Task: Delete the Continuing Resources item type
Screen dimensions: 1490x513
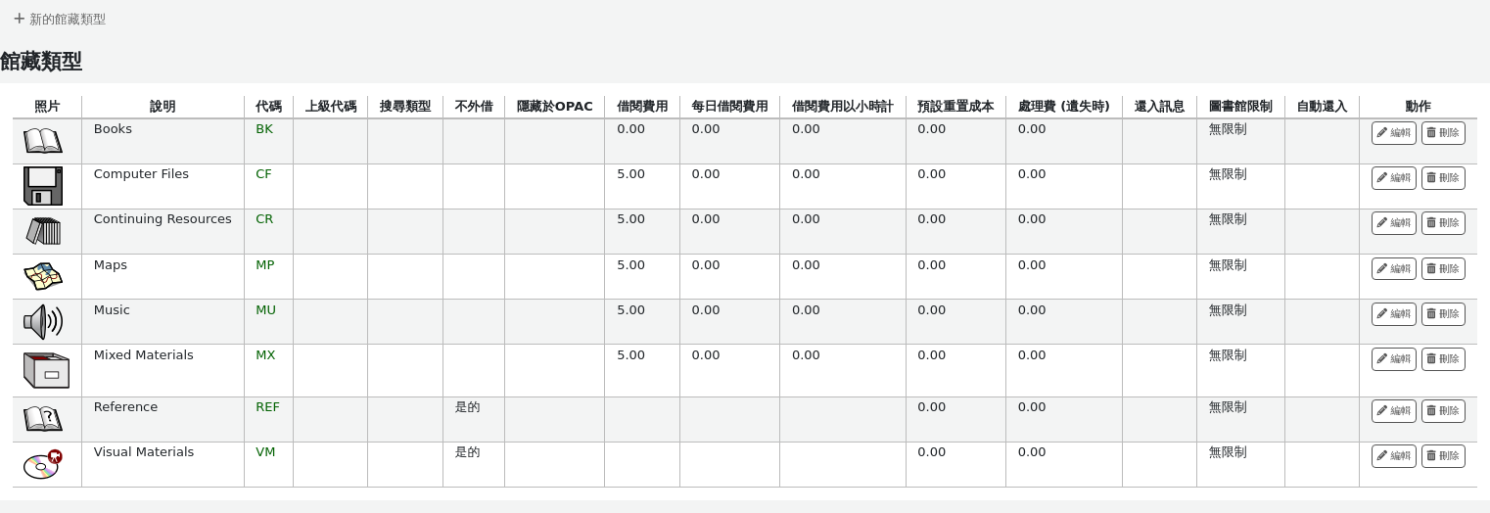Action: pos(1443,223)
